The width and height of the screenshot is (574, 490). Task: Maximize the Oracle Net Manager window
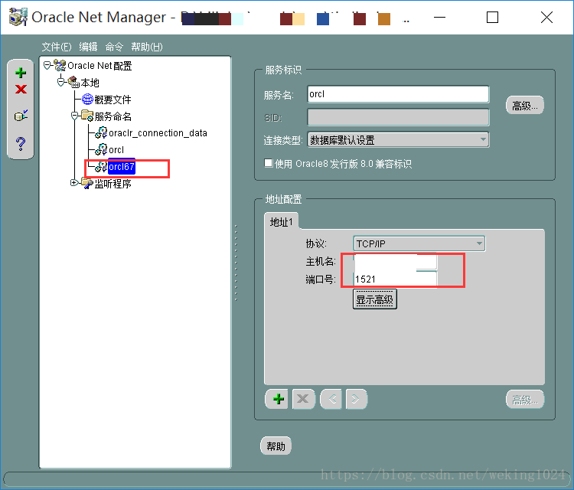click(x=492, y=17)
